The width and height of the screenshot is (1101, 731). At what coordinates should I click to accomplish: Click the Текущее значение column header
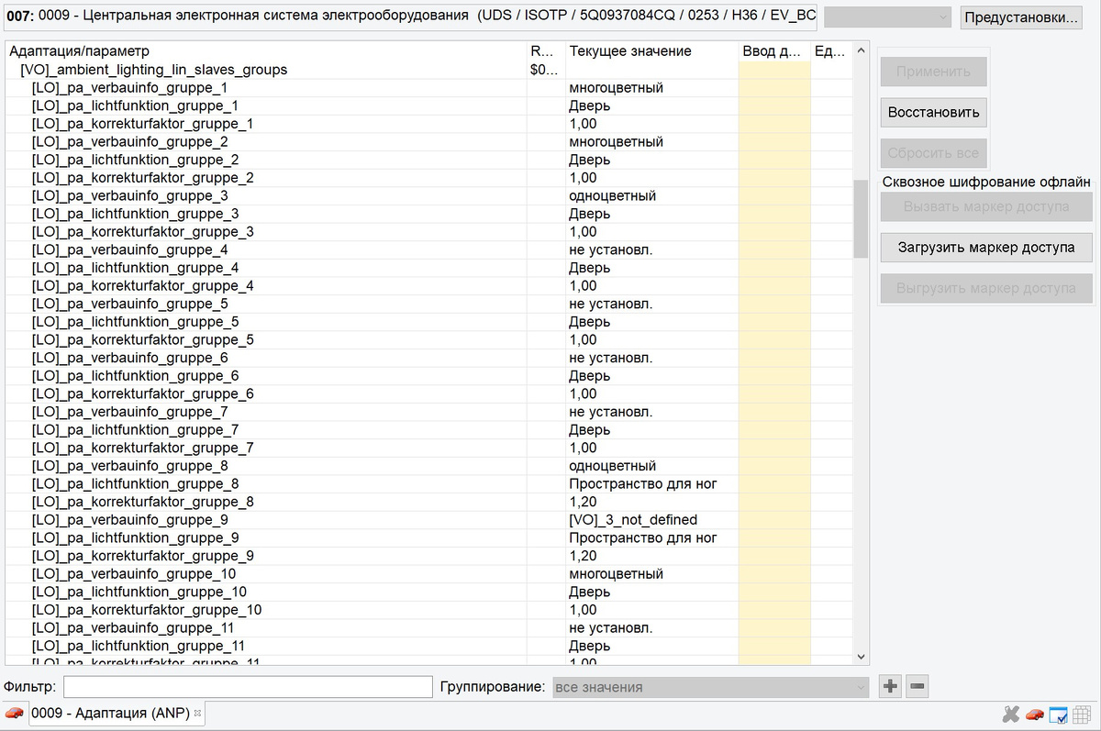point(651,51)
